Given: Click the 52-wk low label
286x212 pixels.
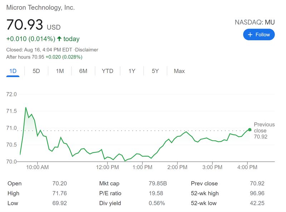Looking at the screenshot, I should [x=204, y=203].
